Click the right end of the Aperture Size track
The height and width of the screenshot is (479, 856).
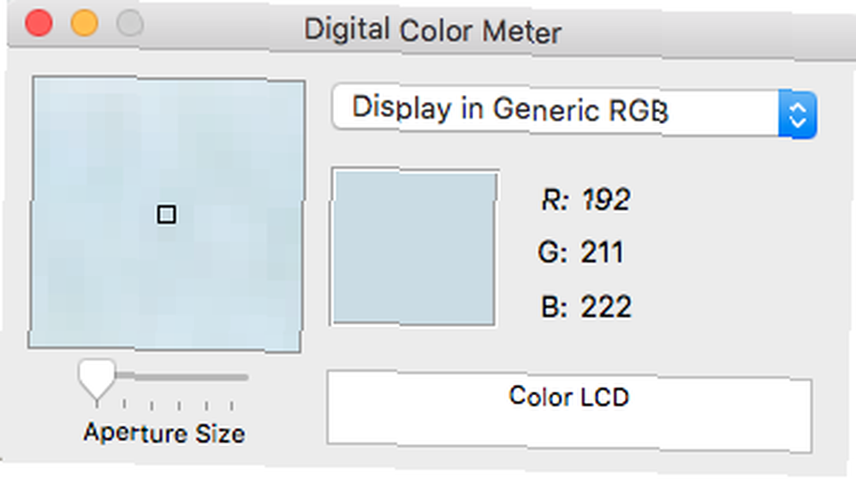tap(246, 377)
